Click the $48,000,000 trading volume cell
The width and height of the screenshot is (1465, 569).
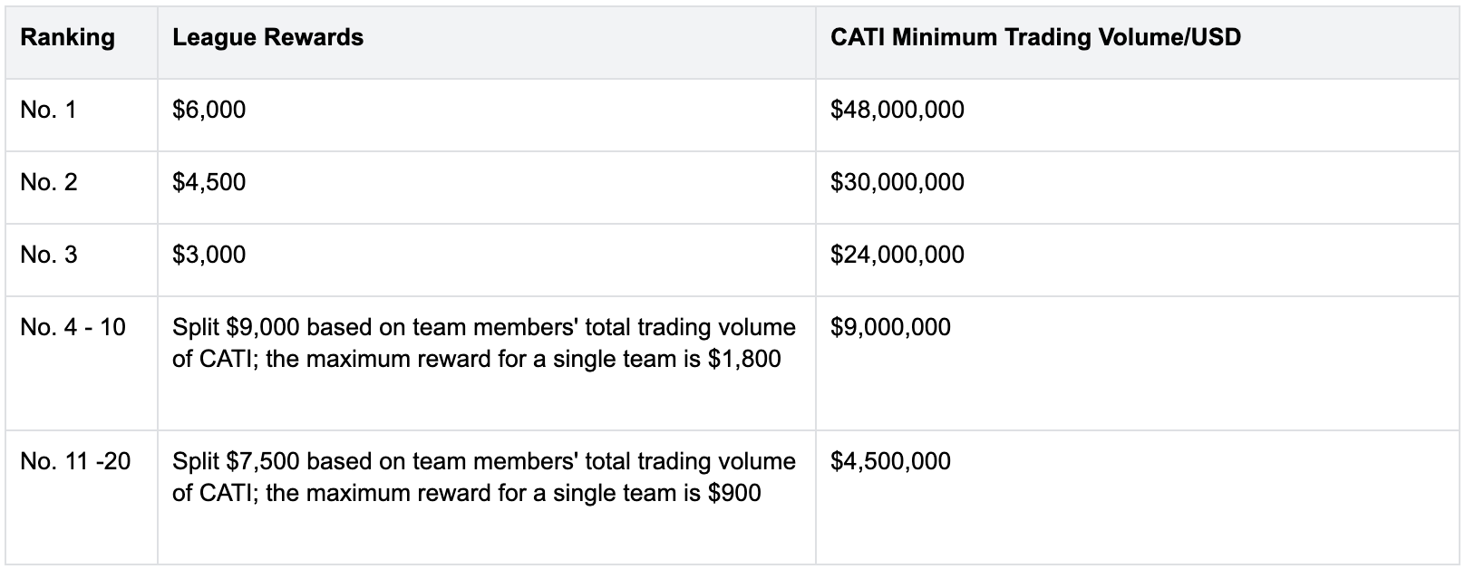pos(897,111)
